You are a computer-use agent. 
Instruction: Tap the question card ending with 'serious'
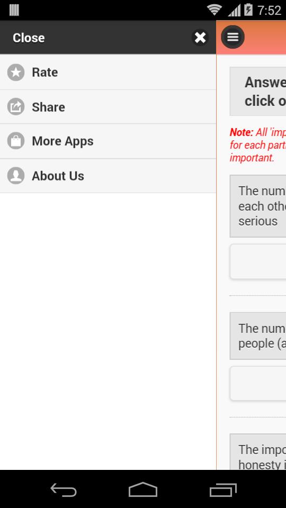[x=258, y=206]
